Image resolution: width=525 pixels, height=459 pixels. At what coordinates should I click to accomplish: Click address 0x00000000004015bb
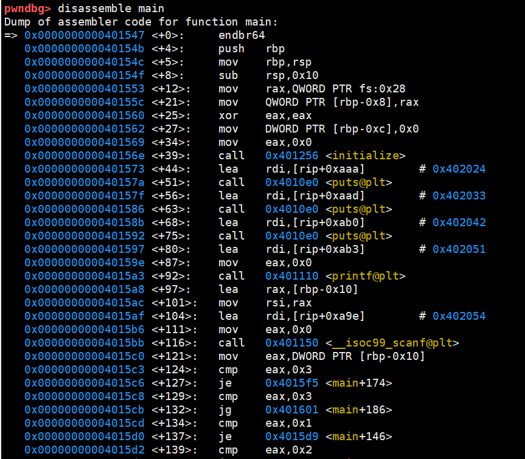pos(85,343)
